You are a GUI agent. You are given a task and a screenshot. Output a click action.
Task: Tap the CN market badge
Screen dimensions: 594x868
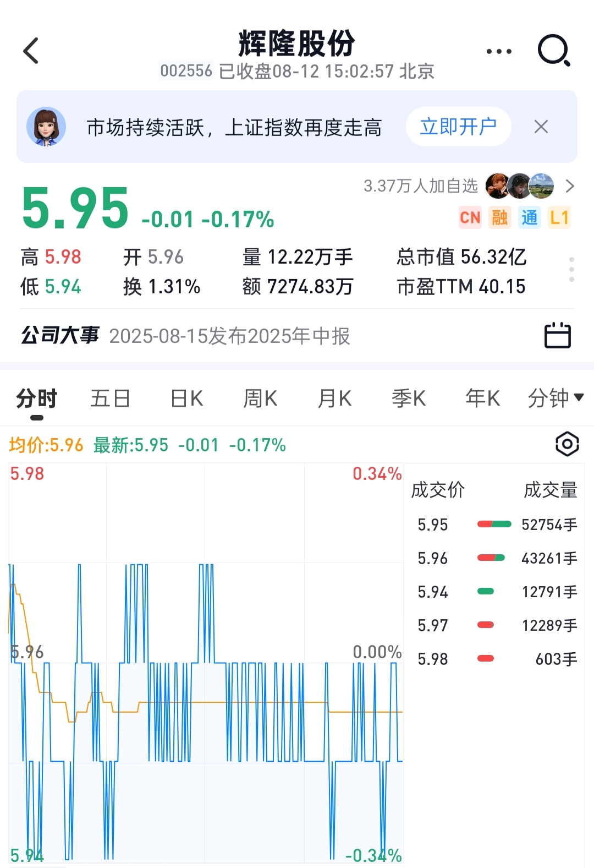click(x=470, y=217)
